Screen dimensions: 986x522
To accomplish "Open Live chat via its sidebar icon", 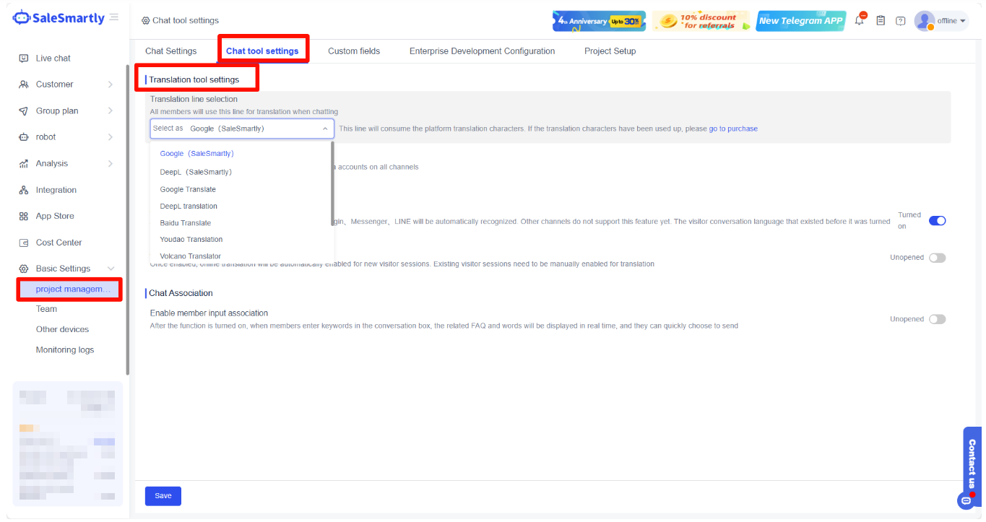I will pyautogui.click(x=23, y=58).
